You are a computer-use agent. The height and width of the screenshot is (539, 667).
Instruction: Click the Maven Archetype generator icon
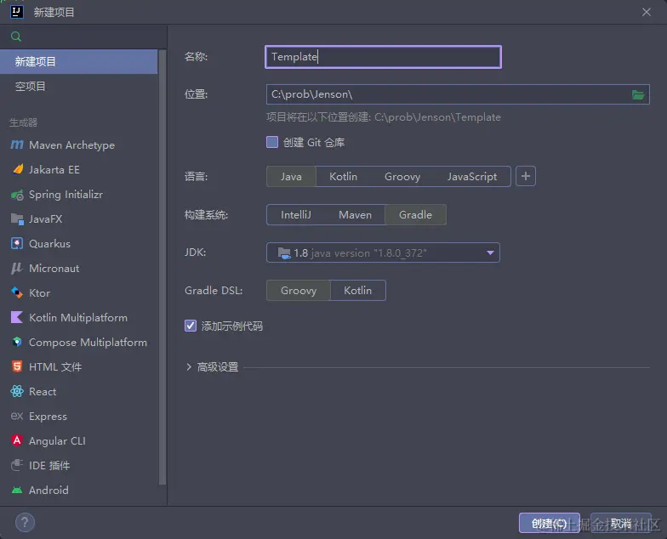[x=17, y=145]
